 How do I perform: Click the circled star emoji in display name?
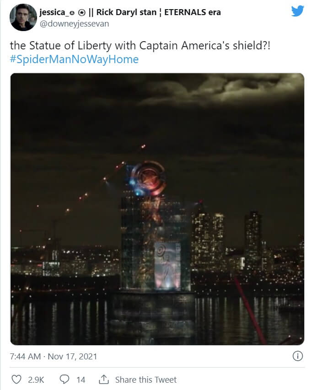[81, 12]
